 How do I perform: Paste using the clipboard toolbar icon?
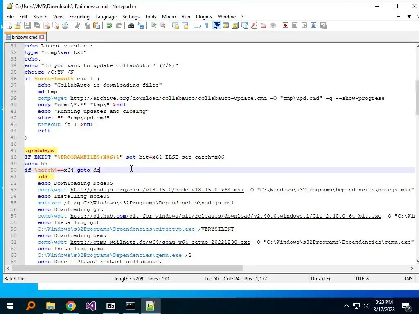click(97, 25)
